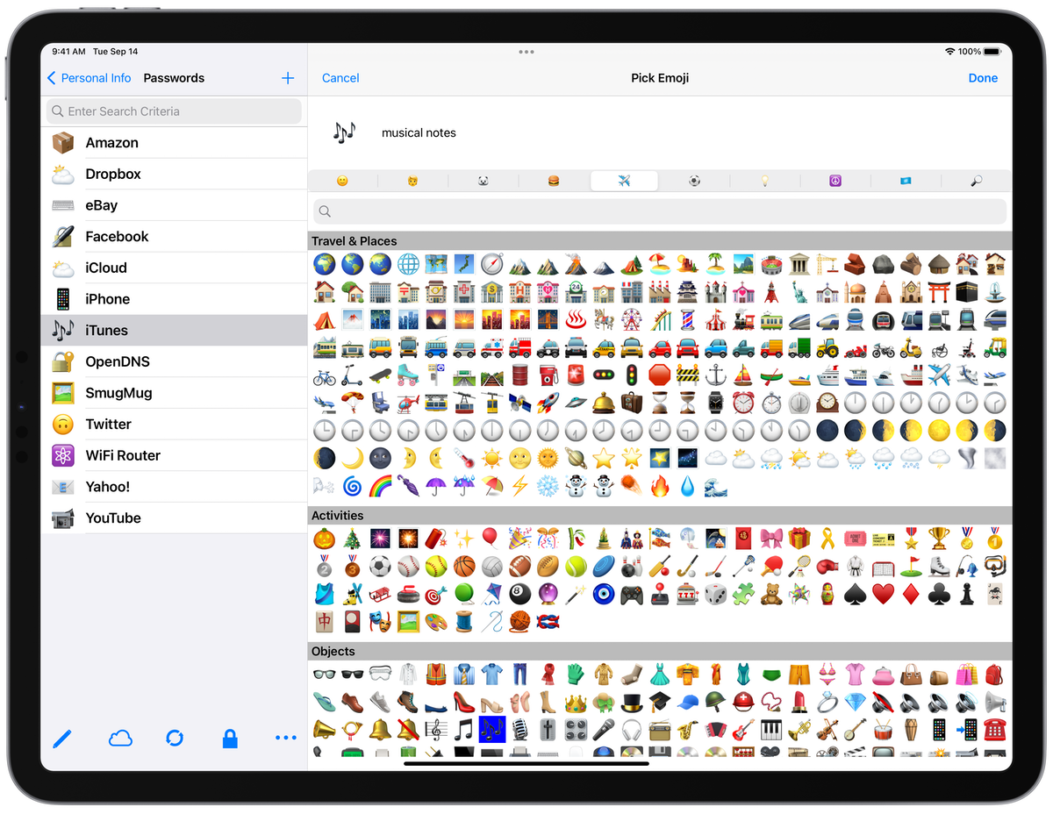Screen dimensions: 1053x814
Task: Select the YouTube password entry
Action: (174, 518)
